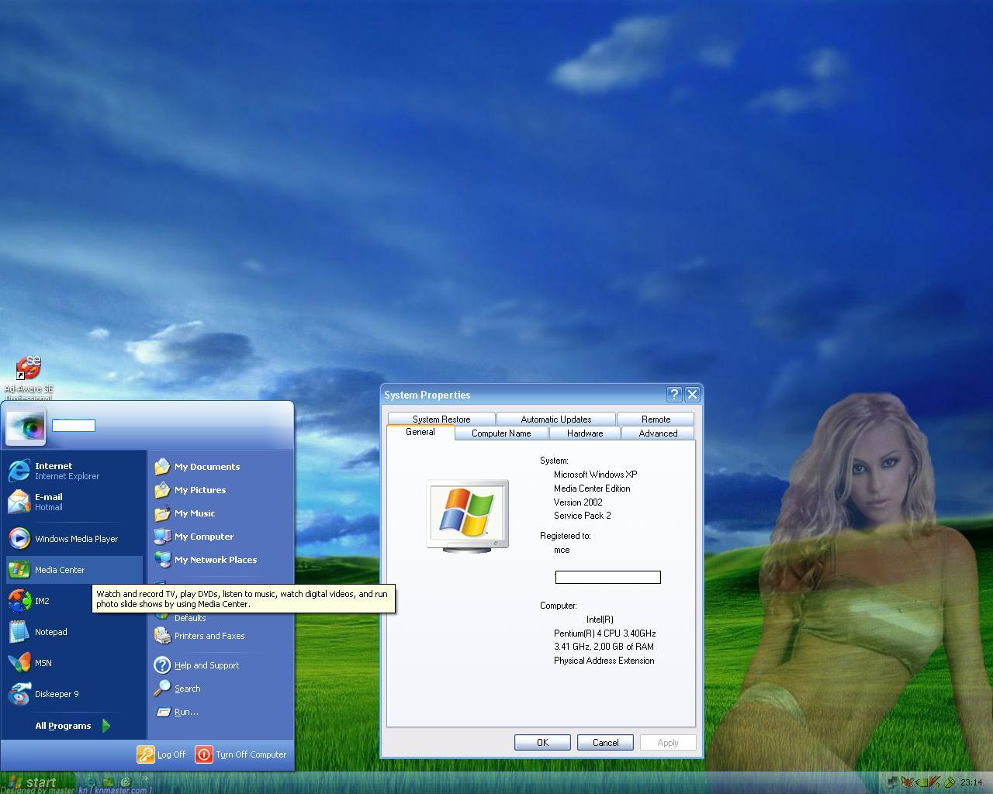The width and height of the screenshot is (993, 794).
Task: Switch to the Hardware tab
Action: (585, 433)
